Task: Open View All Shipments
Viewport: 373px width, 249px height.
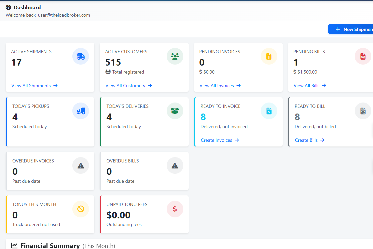Action: 32,86
